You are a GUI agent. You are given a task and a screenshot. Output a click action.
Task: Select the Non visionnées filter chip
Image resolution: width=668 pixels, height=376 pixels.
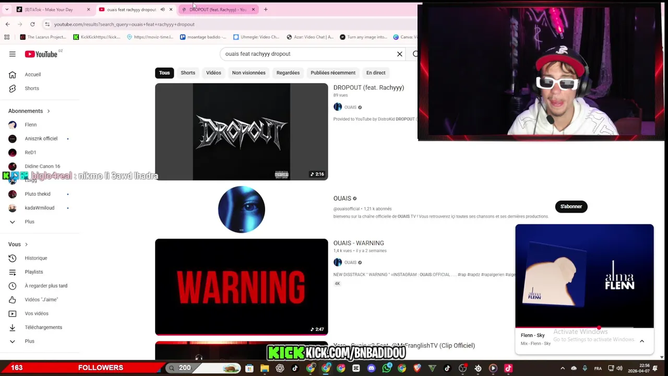249,73
